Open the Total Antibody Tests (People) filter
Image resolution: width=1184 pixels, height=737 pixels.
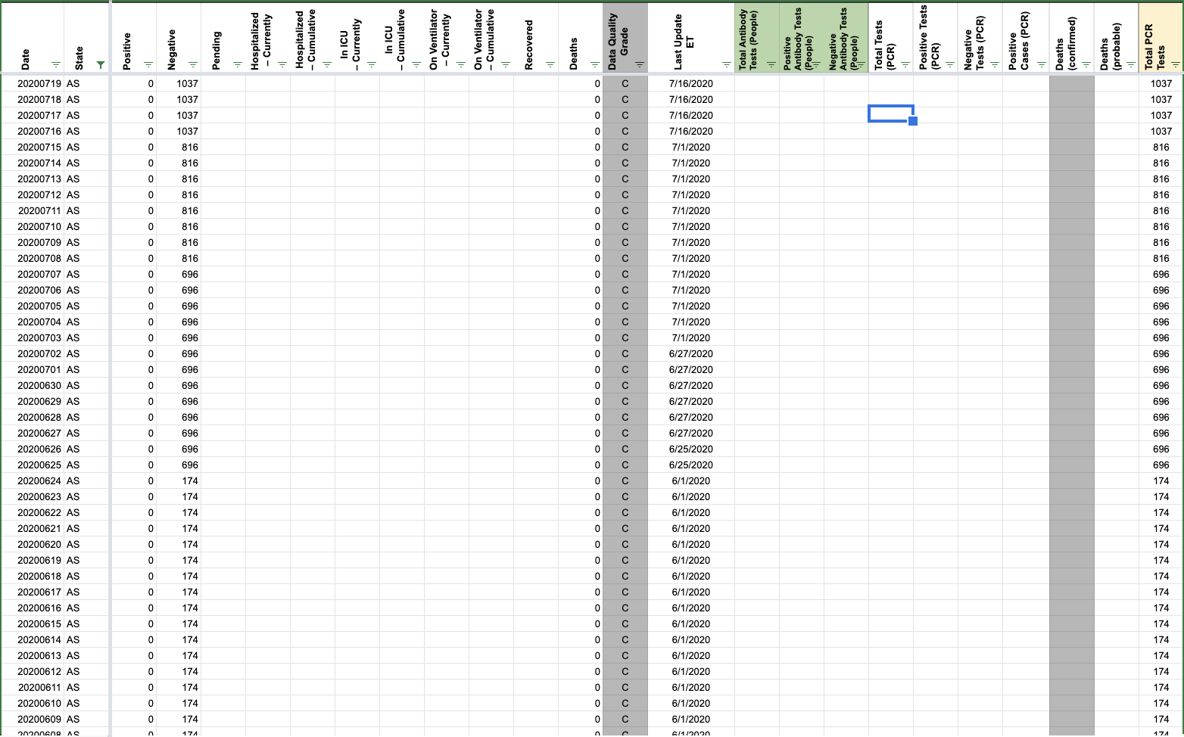coord(771,65)
